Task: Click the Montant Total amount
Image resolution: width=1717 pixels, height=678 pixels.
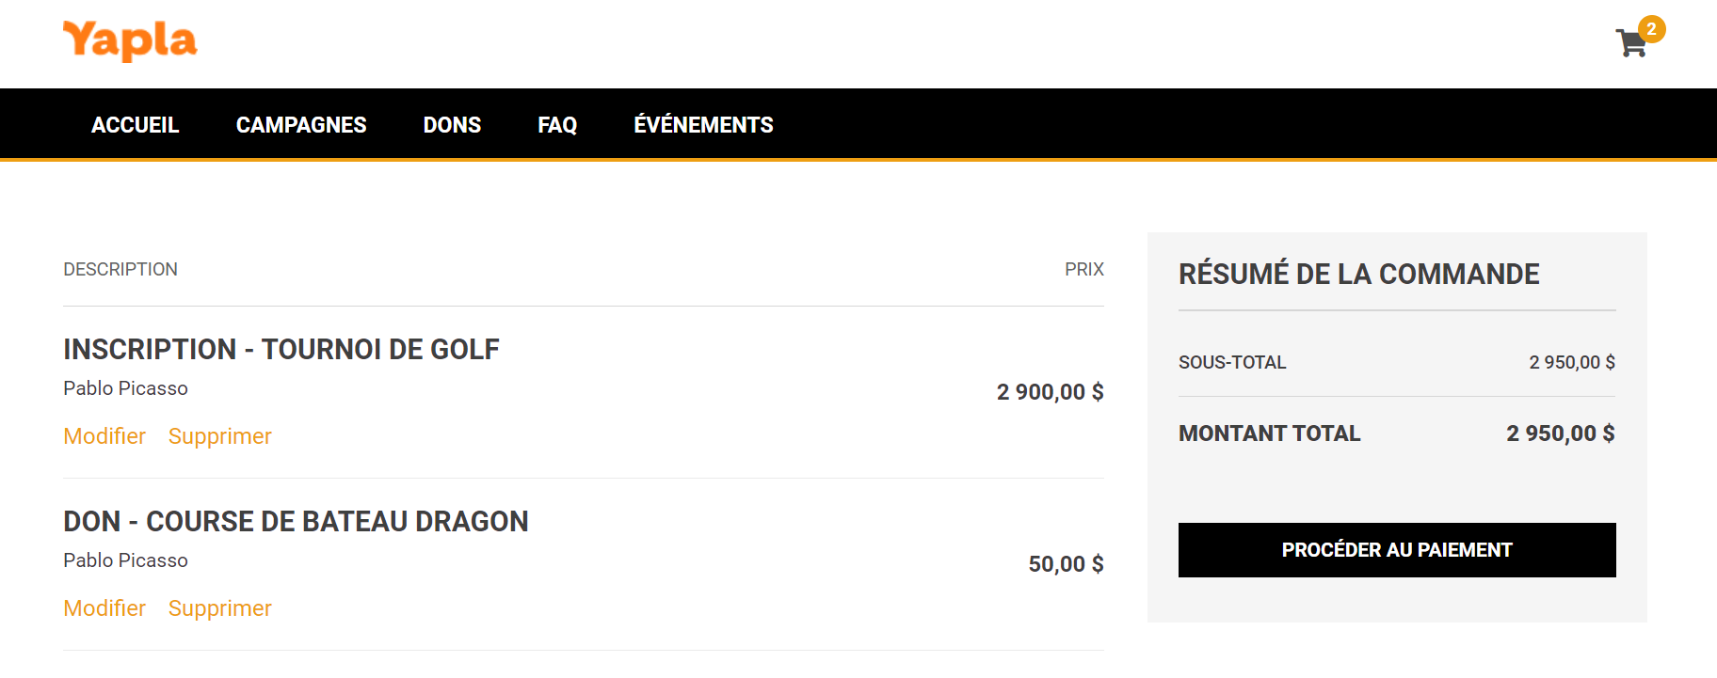Action: pos(1560,434)
